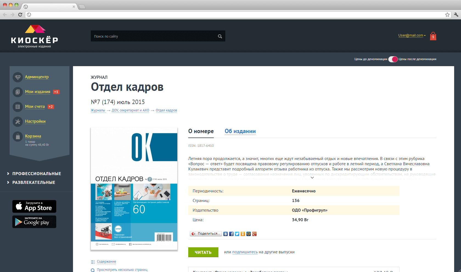Share via VKontakte icon
The image size is (461, 272).
pos(226,234)
